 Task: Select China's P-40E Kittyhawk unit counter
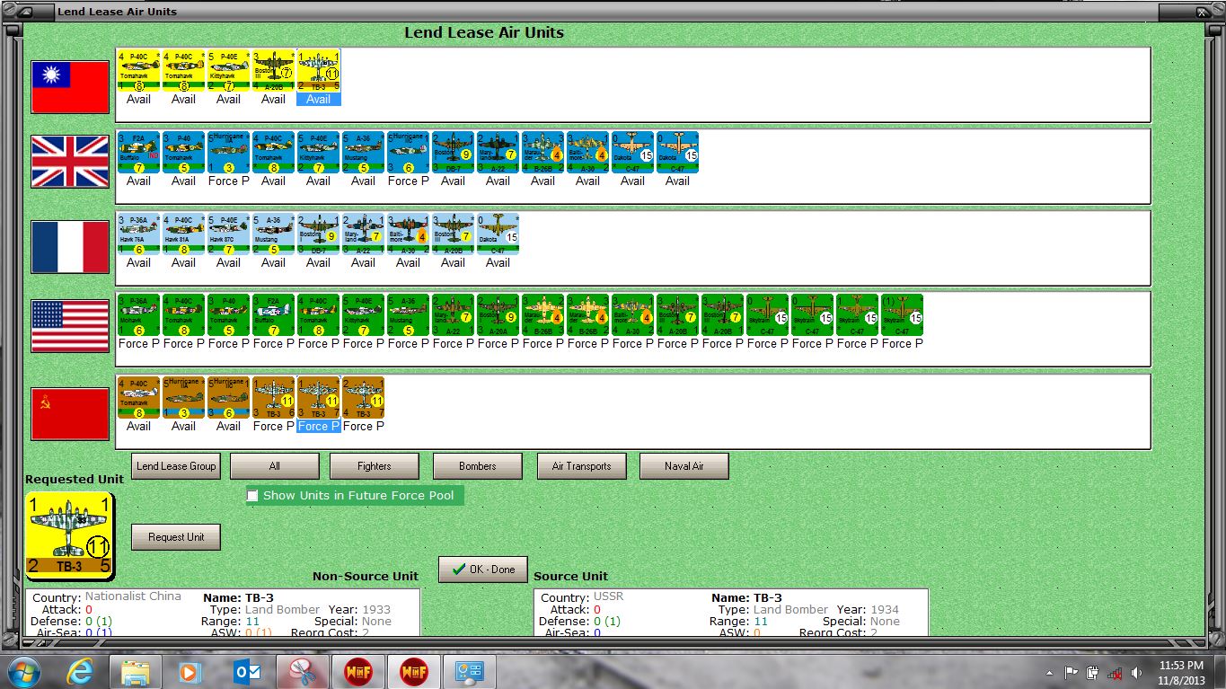[x=228, y=70]
